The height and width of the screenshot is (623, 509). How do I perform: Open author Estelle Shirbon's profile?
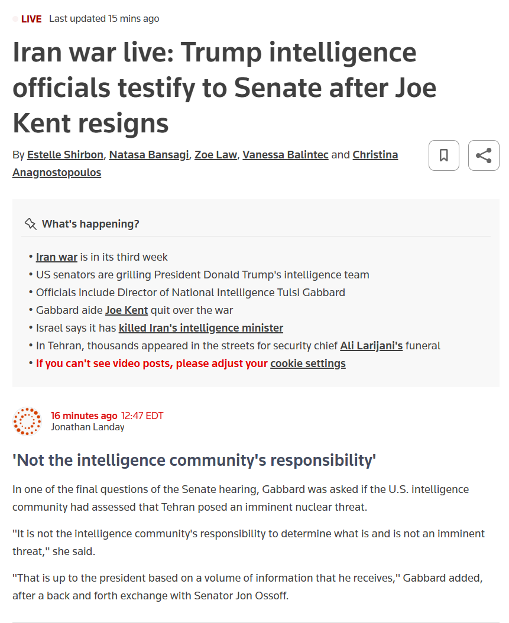point(66,155)
